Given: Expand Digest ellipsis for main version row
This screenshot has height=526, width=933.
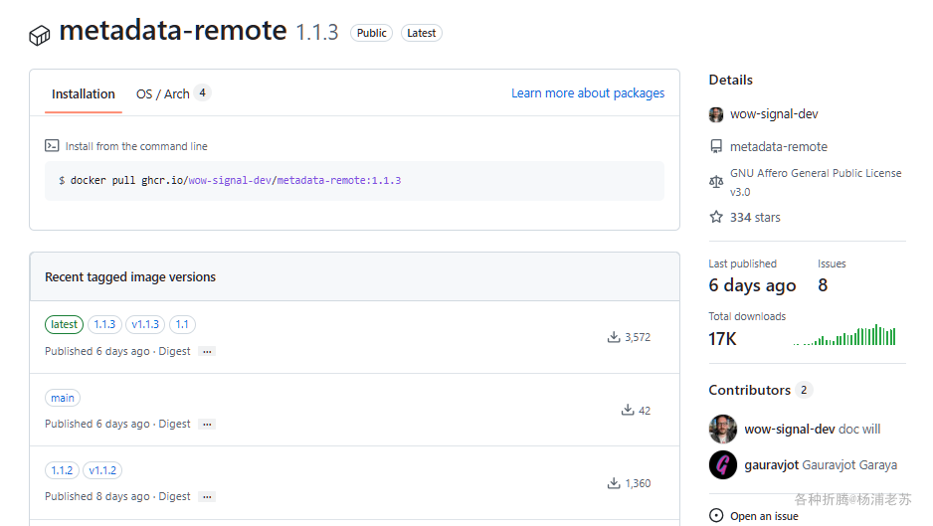Looking at the screenshot, I should coord(207,425).
